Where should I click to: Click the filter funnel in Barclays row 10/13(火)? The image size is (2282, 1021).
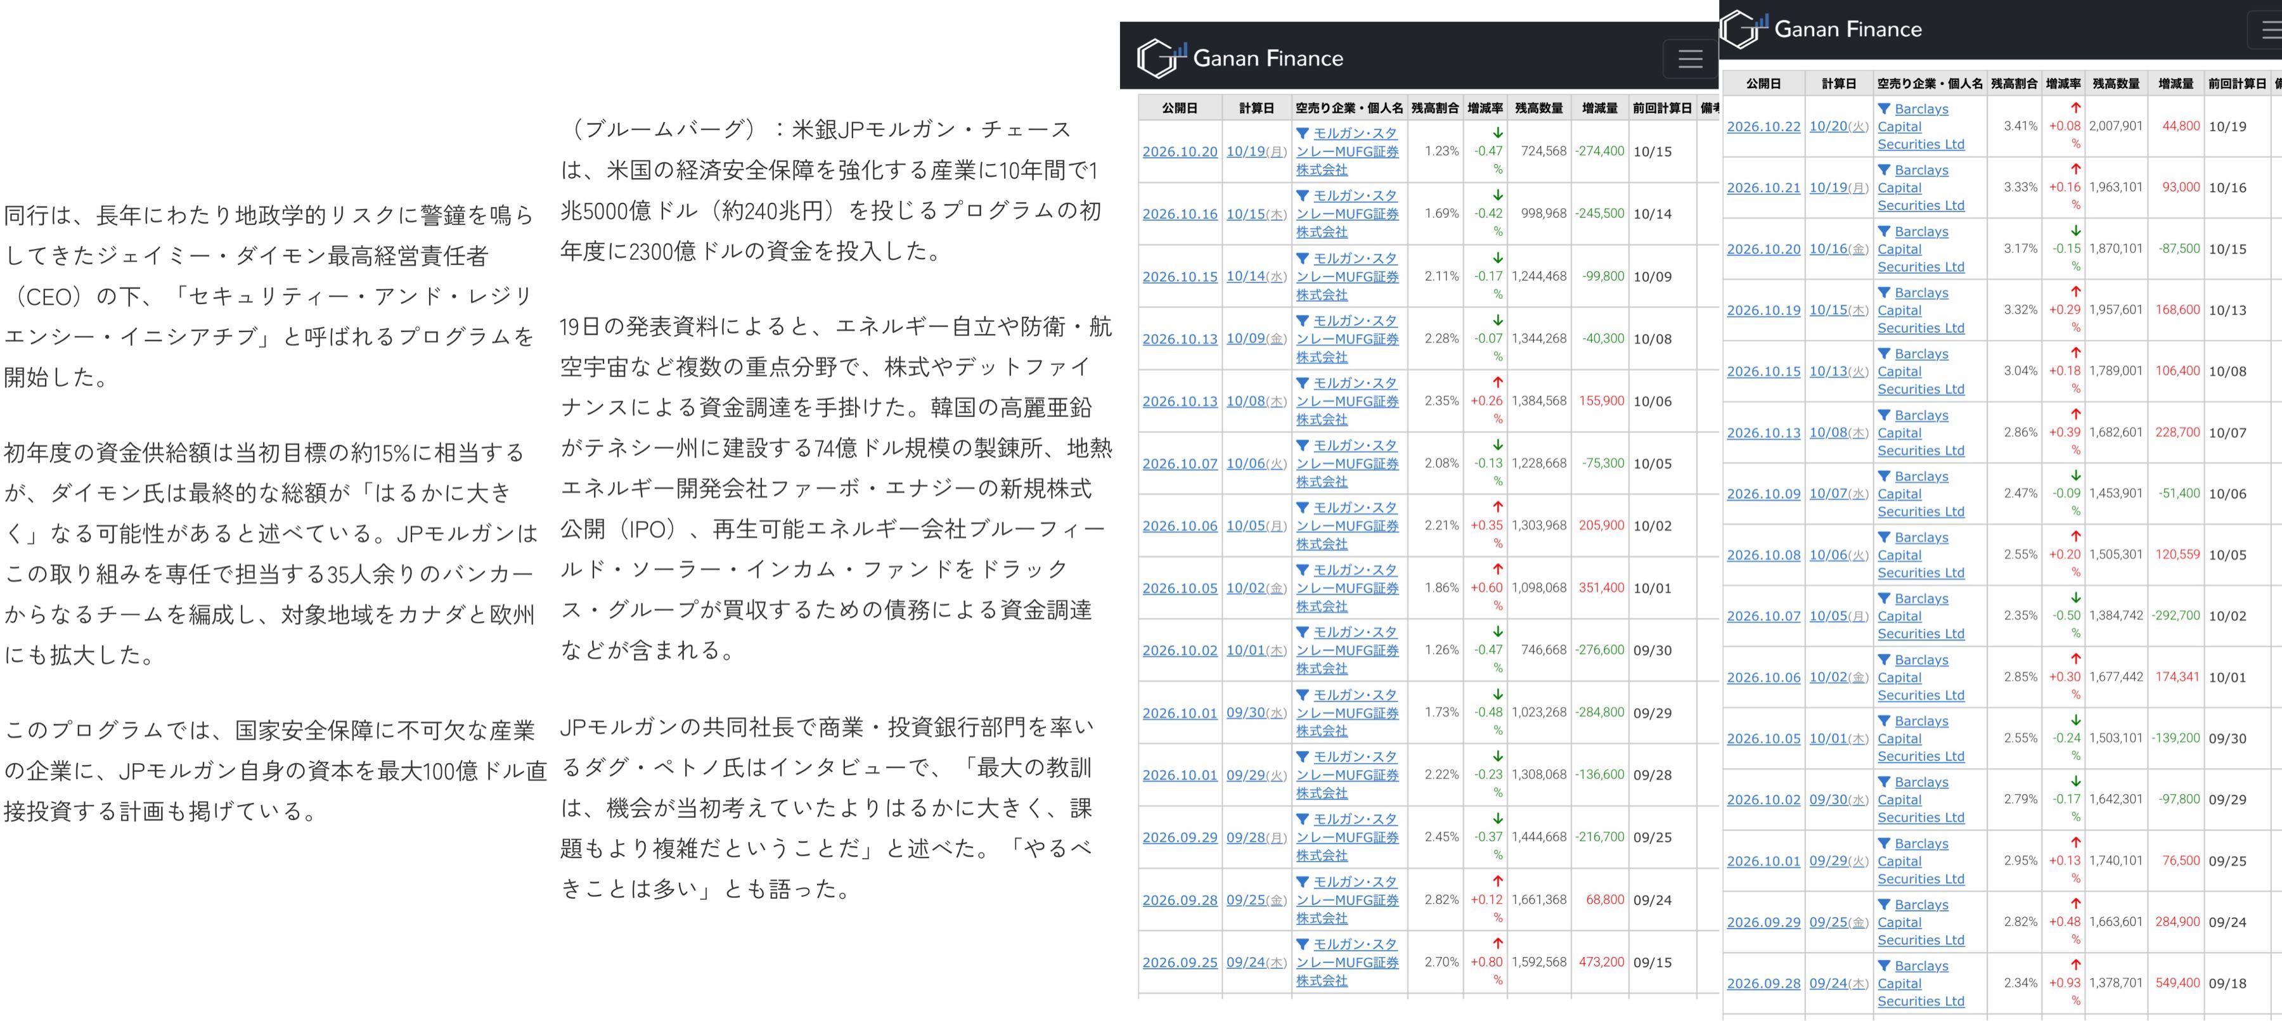1885,353
